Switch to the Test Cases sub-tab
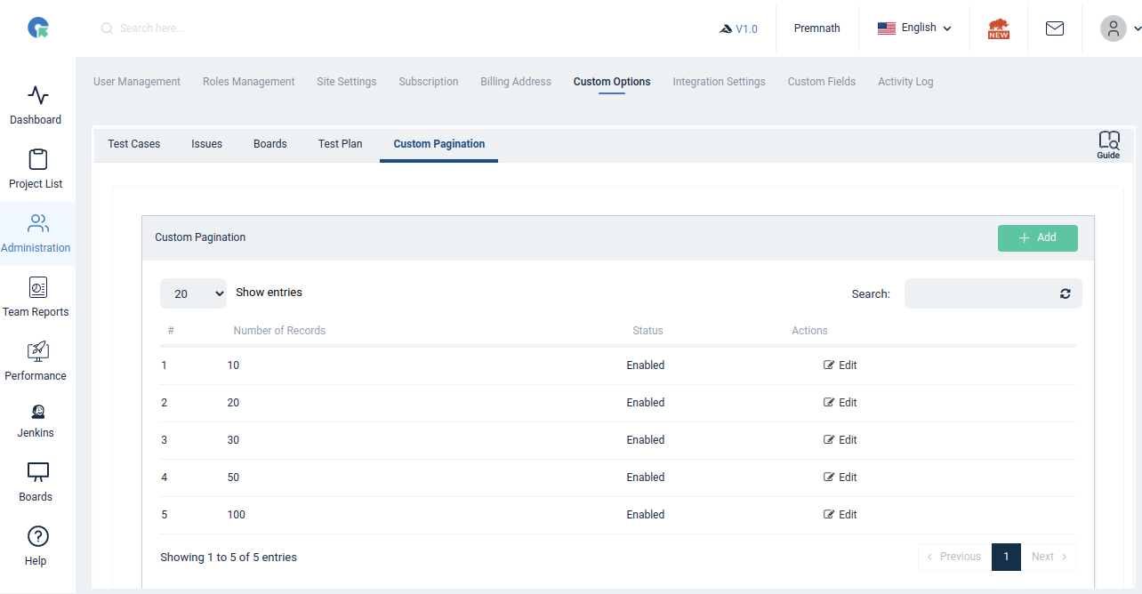 click(x=134, y=144)
